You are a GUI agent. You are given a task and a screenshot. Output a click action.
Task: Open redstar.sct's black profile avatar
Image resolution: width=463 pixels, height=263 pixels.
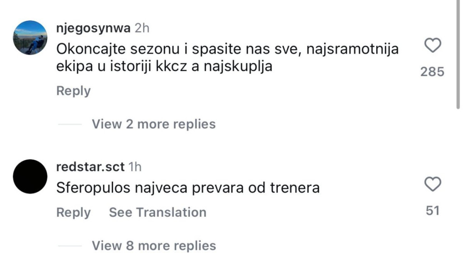[30, 176]
